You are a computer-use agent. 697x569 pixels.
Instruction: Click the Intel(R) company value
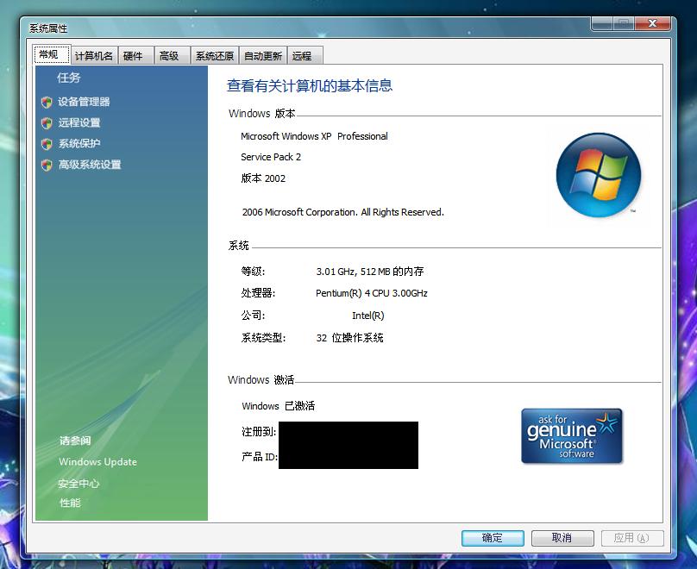(368, 316)
